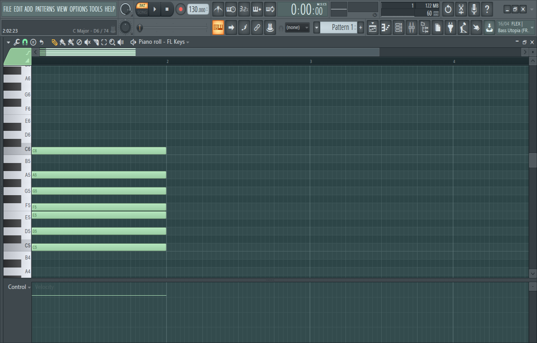Open the Browser view icon
Screen dimensions: 537x343
[x=424, y=27]
